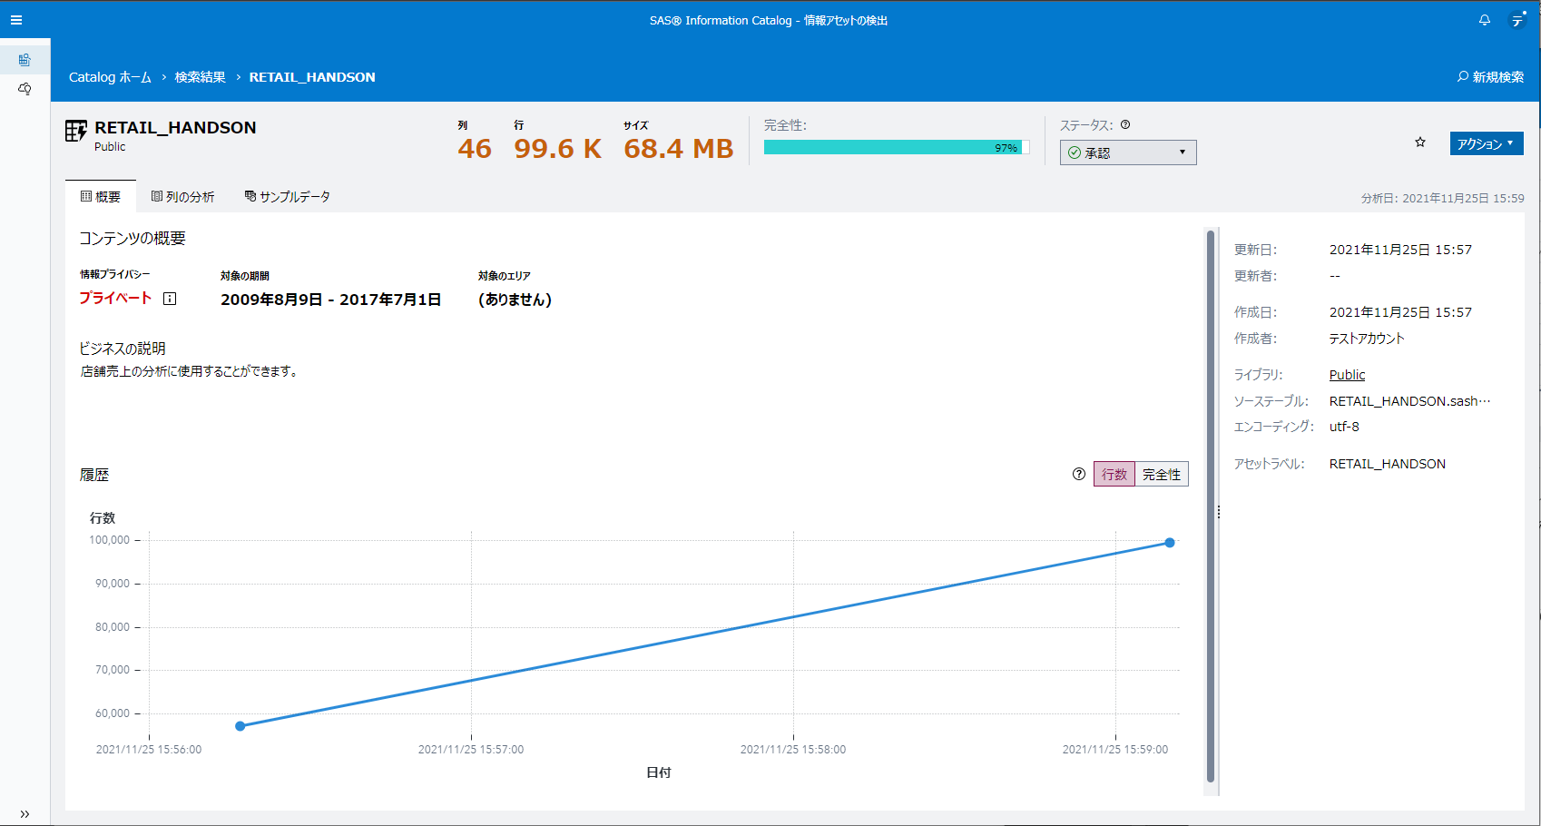Return to 検索結果 breadcrumb
Viewport: 1541px width, 826px height.
pos(200,77)
